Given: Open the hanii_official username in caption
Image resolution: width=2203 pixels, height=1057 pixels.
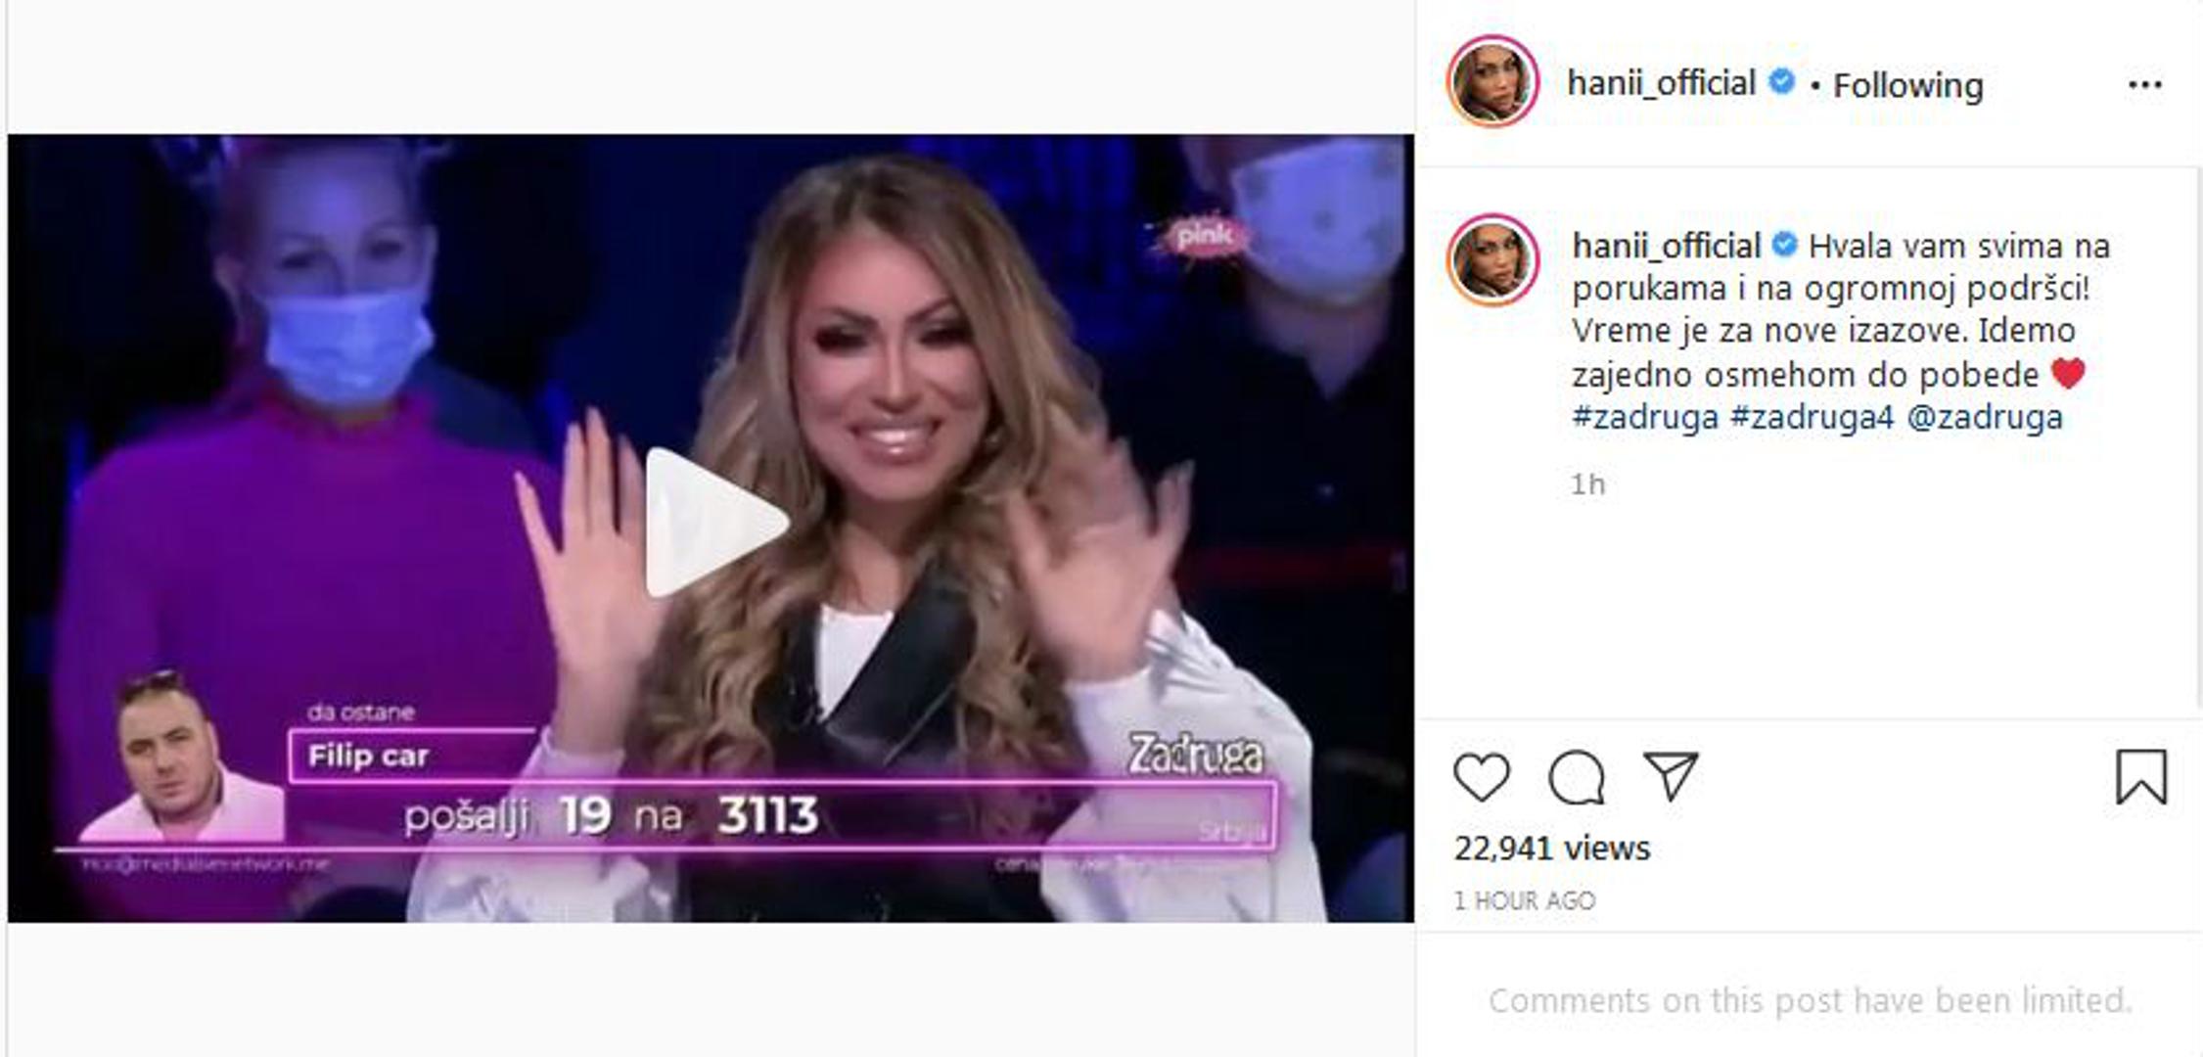Looking at the screenshot, I should click(1666, 246).
